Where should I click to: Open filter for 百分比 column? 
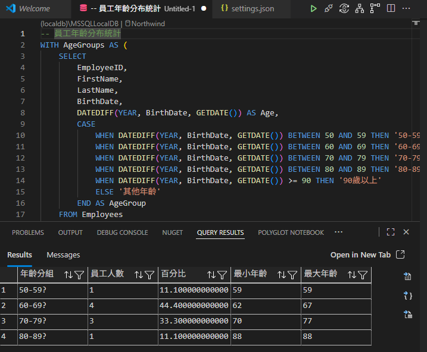pos(222,275)
